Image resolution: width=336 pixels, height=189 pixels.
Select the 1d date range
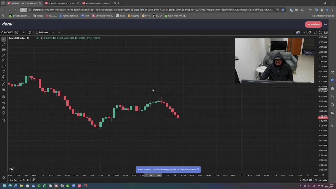tap(28, 180)
